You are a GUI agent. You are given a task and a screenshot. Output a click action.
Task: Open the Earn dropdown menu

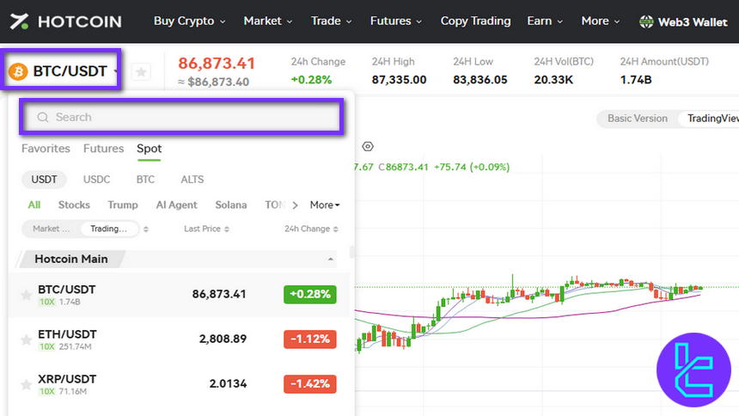545,21
